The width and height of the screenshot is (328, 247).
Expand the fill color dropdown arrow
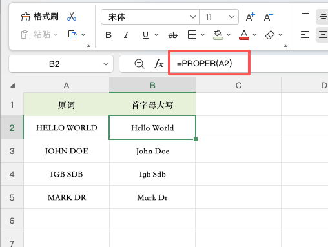(229, 35)
